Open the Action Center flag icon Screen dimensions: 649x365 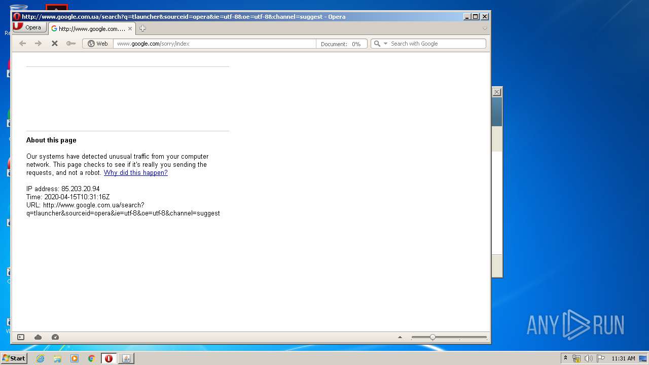pyautogui.click(x=601, y=358)
